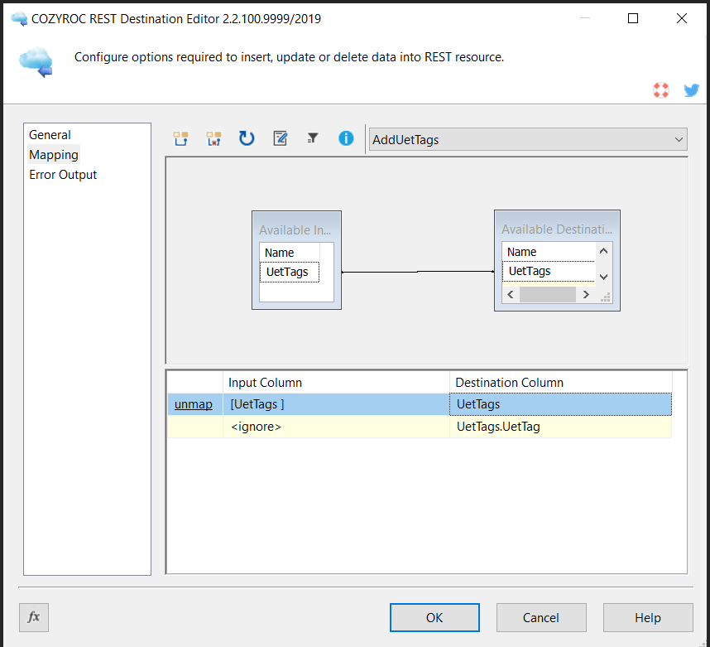Click the destination list horizontal scrollbar thumb
Image resolution: width=710 pixels, height=647 pixels.
point(548,295)
